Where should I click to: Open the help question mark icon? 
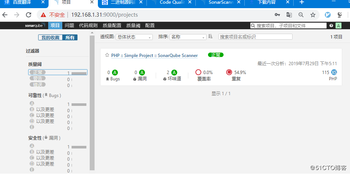pyautogui.click(x=331, y=26)
